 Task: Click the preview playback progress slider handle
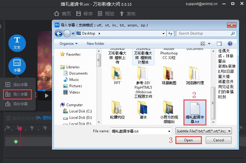pos(44,90)
